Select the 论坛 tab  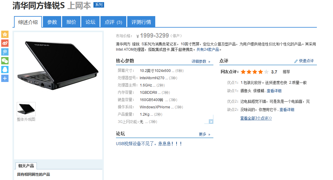tap(90, 22)
